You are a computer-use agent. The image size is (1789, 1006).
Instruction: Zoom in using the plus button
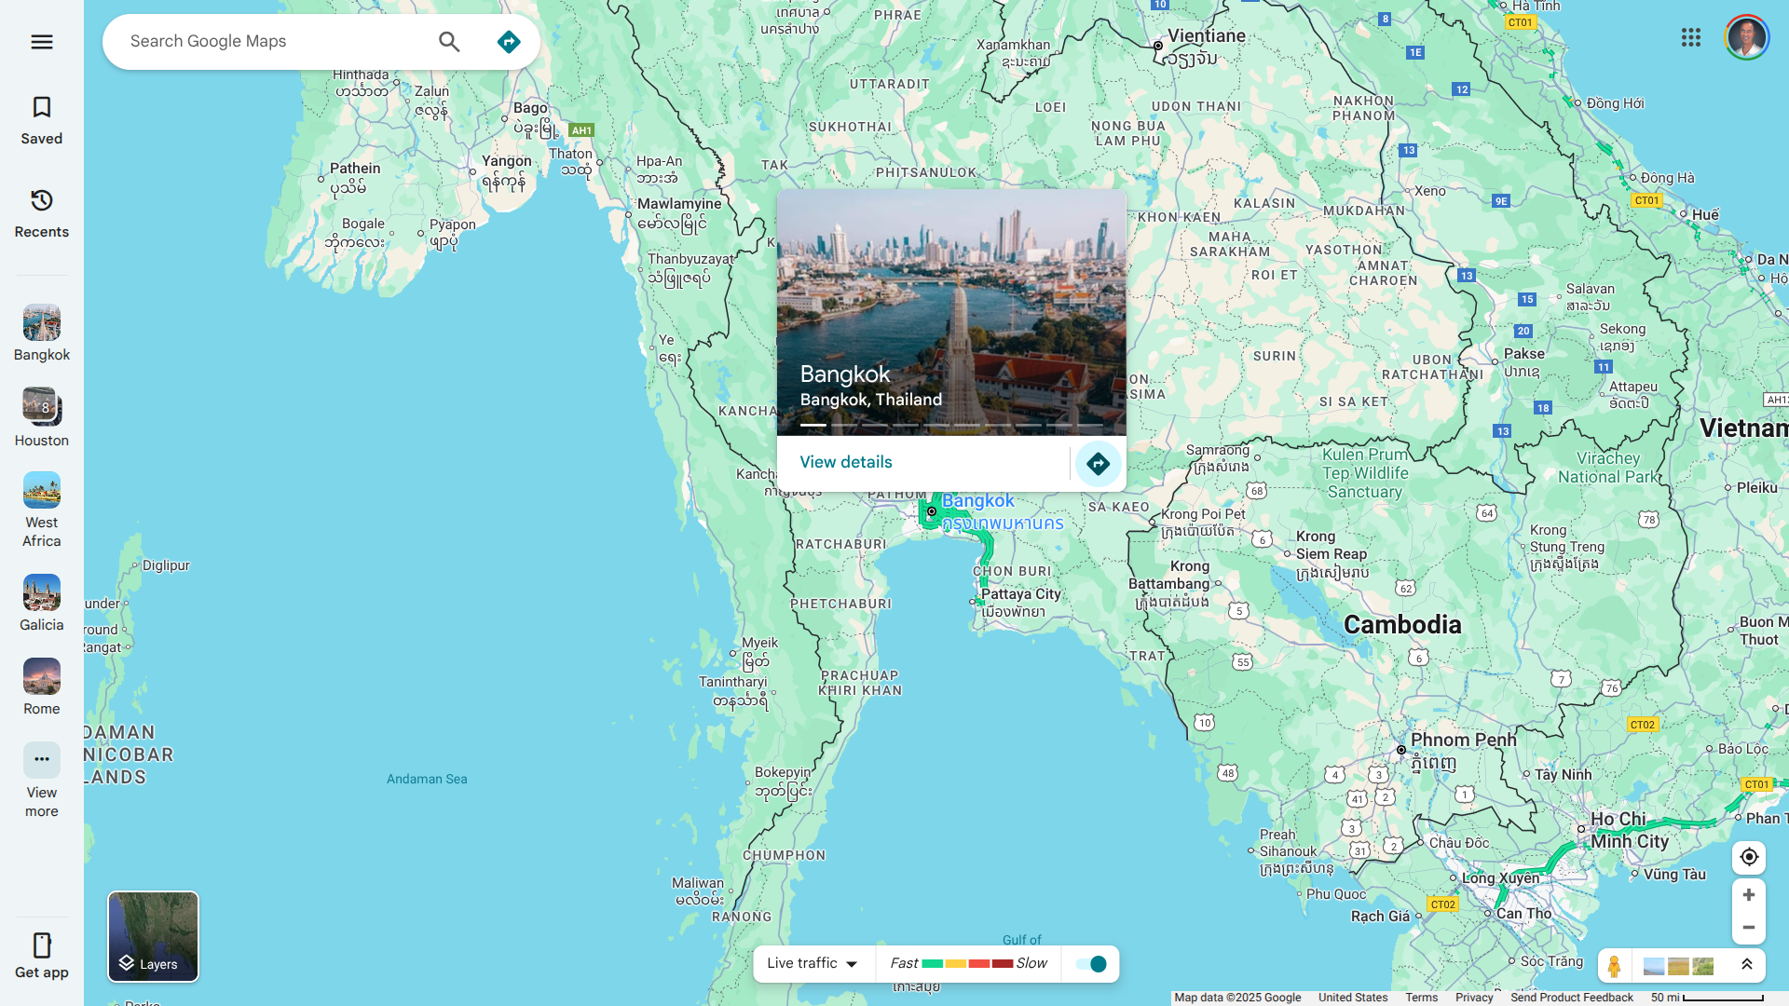[1748, 895]
